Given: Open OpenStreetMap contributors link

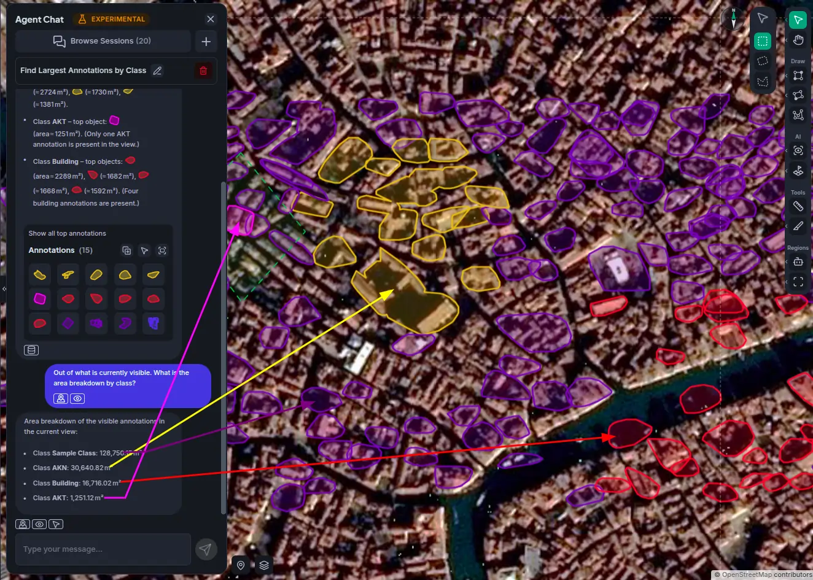Looking at the screenshot, I should [766, 575].
